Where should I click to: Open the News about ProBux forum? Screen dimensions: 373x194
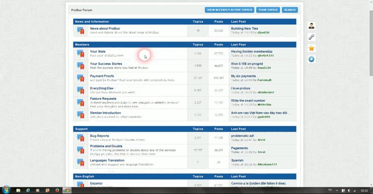(105, 29)
